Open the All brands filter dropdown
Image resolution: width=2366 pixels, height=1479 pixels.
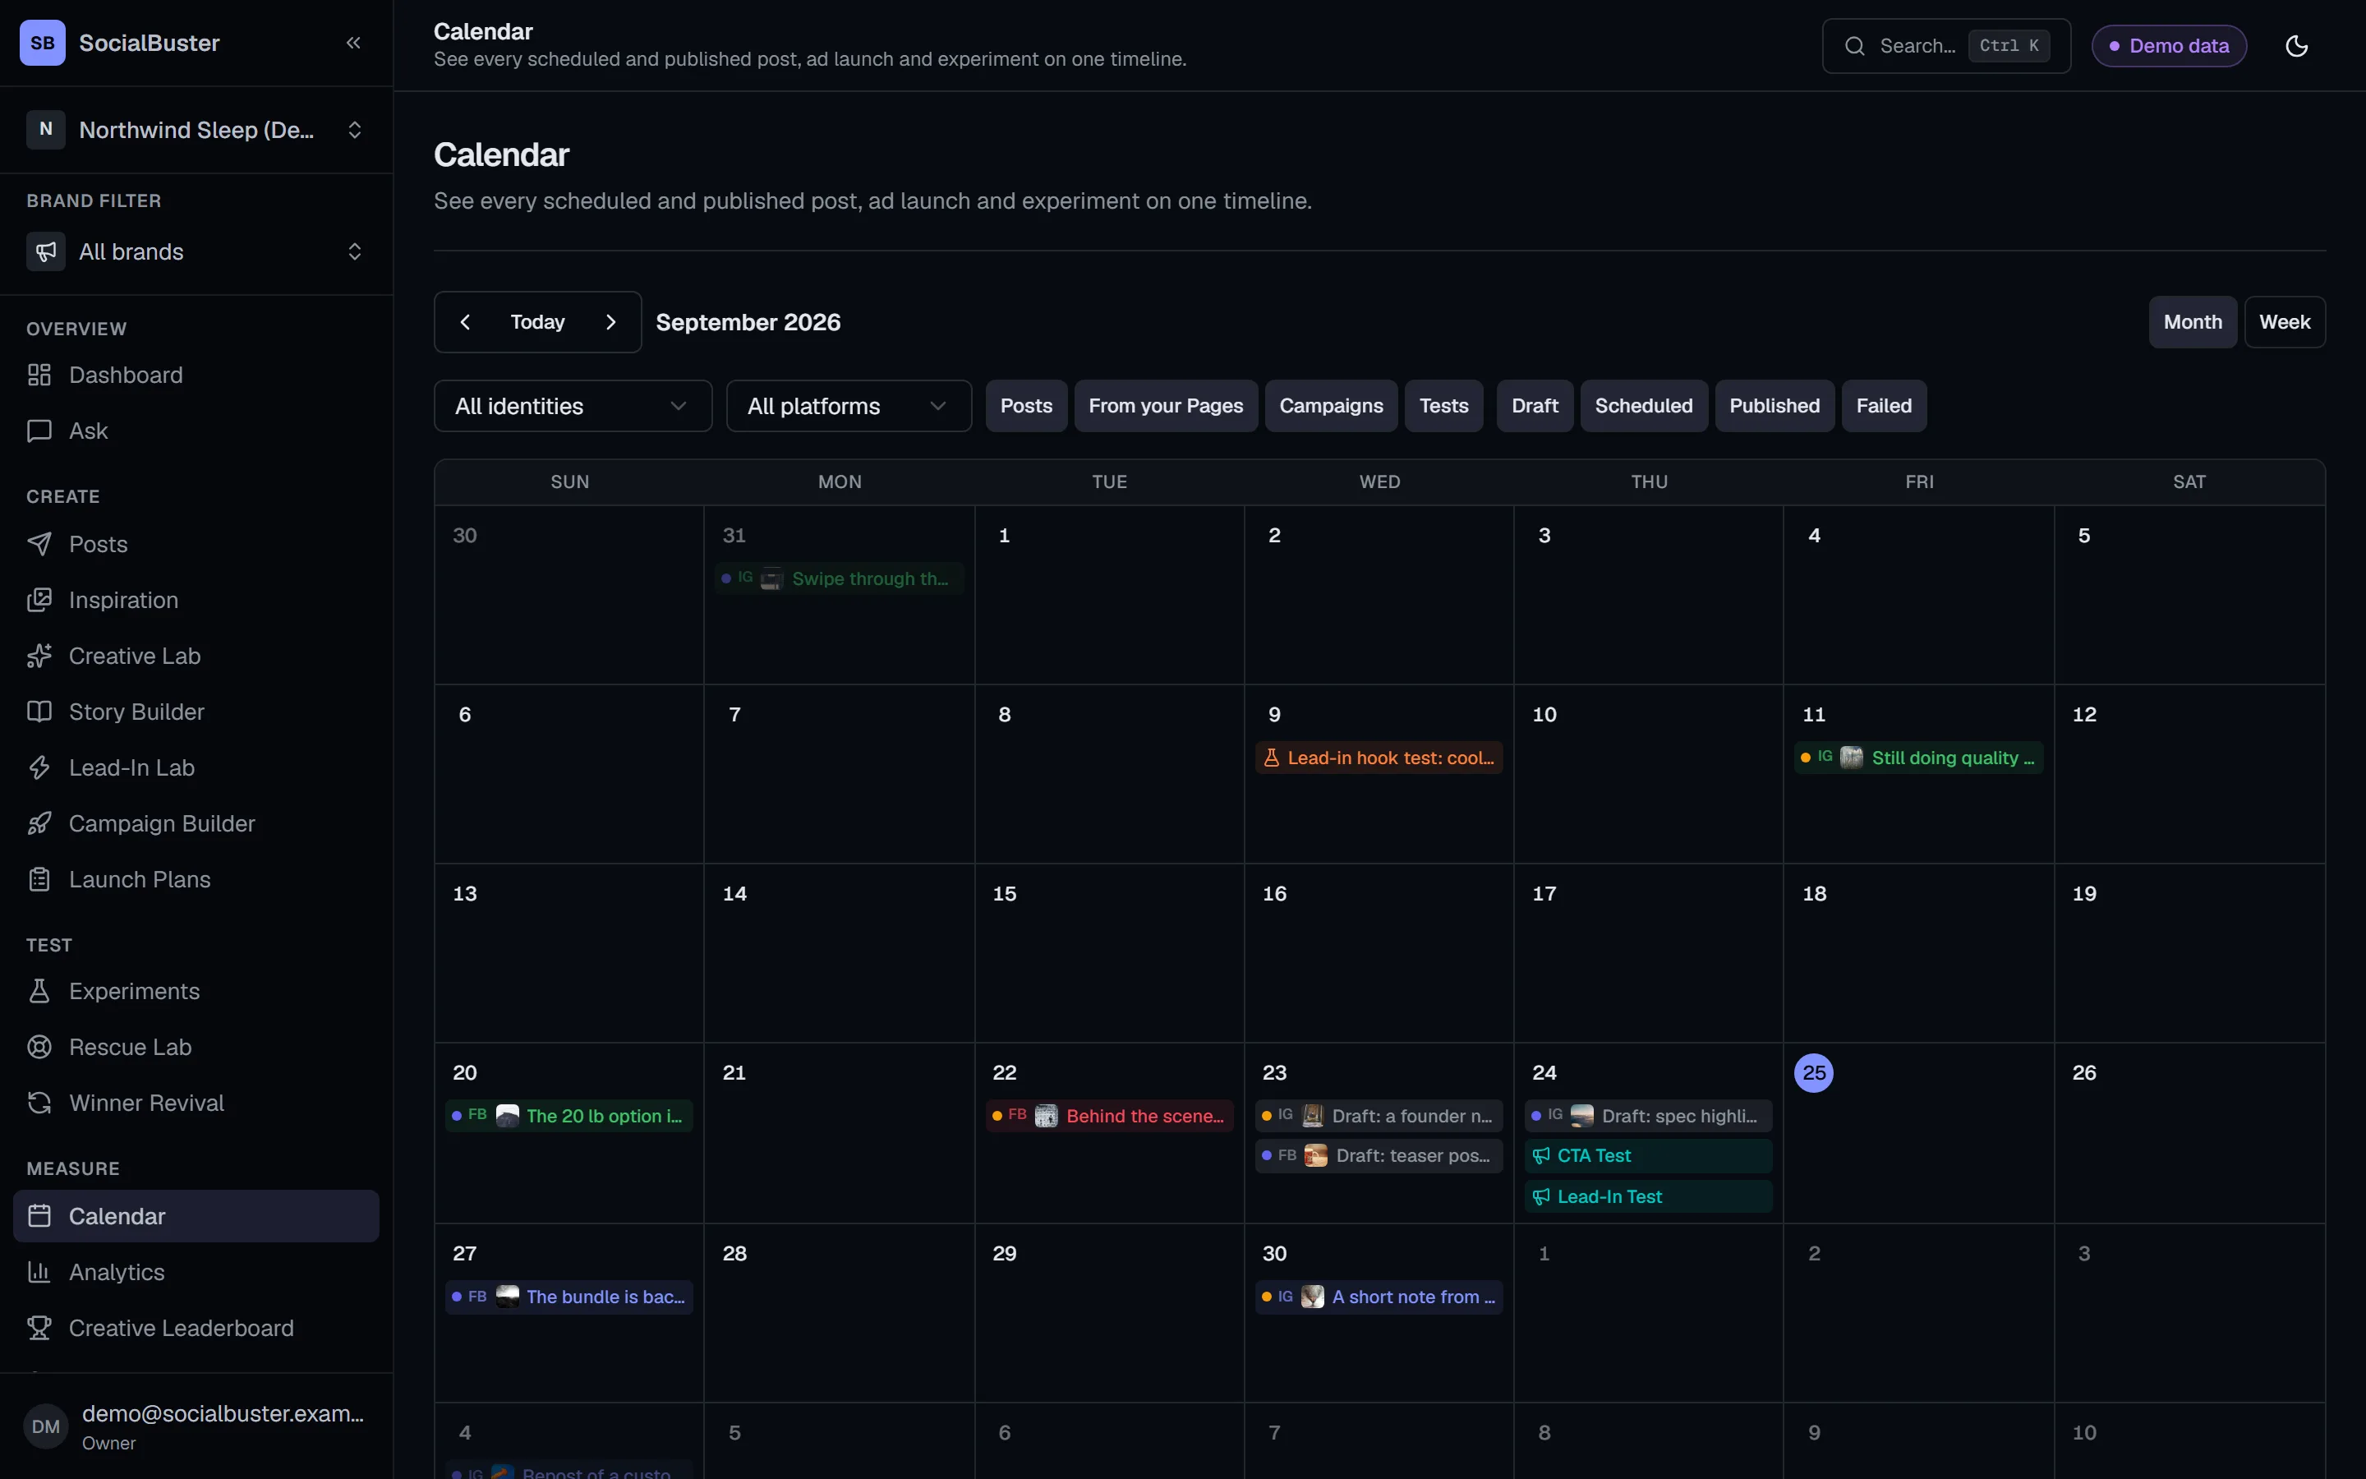point(196,252)
